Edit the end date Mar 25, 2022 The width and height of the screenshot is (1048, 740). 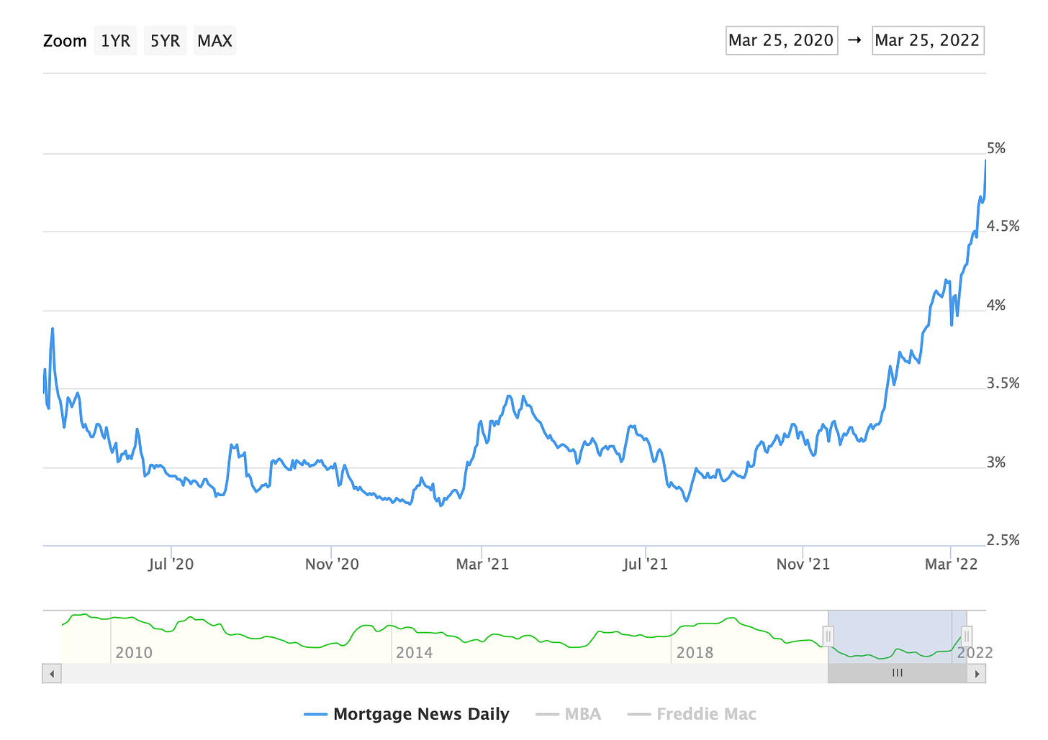pyautogui.click(x=928, y=40)
